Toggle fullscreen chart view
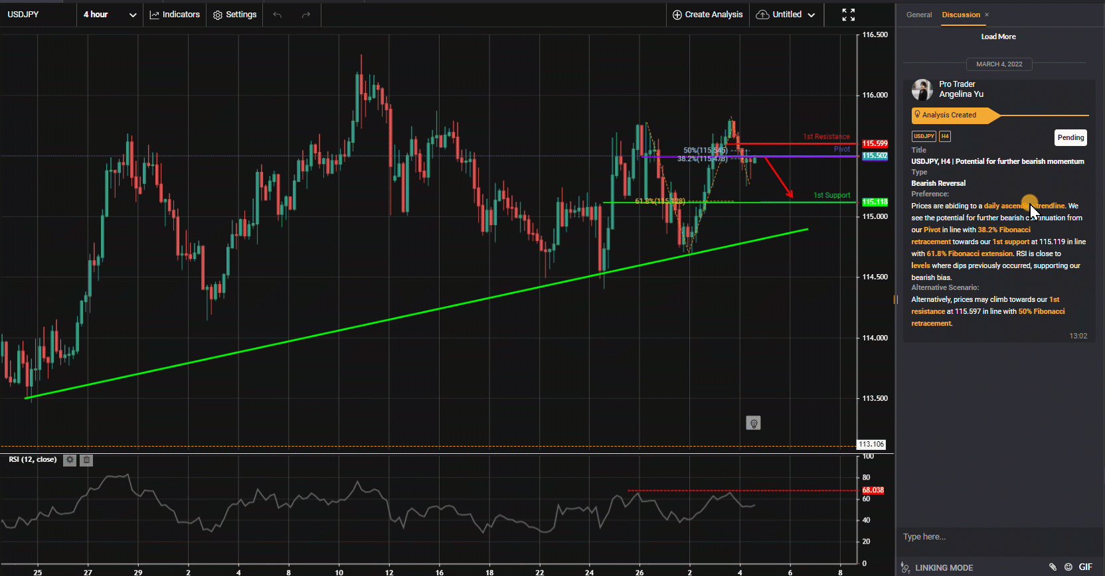The width and height of the screenshot is (1105, 576). point(849,15)
